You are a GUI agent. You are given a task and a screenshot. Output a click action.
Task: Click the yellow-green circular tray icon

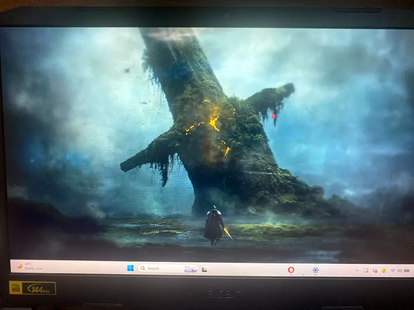384,271
